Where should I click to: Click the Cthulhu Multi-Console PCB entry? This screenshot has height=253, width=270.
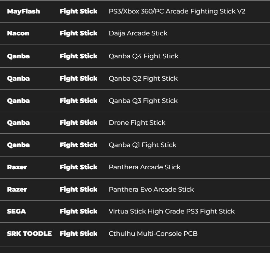[x=153, y=234]
